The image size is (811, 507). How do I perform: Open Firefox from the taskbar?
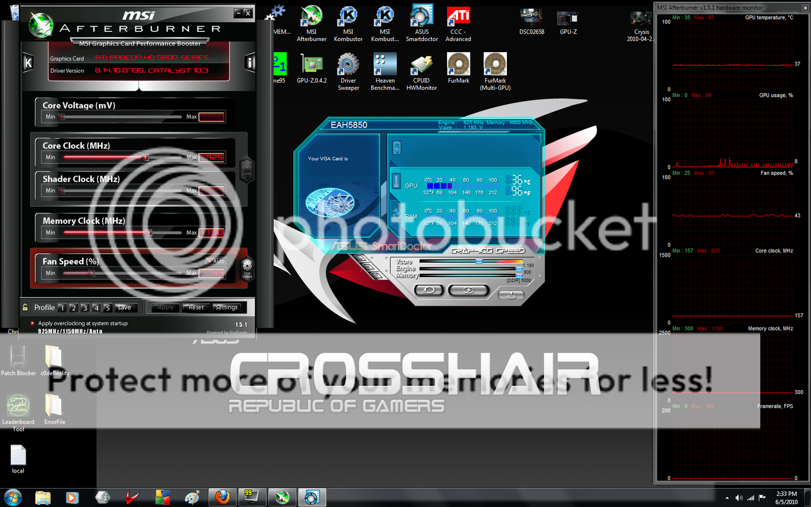(x=222, y=497)
